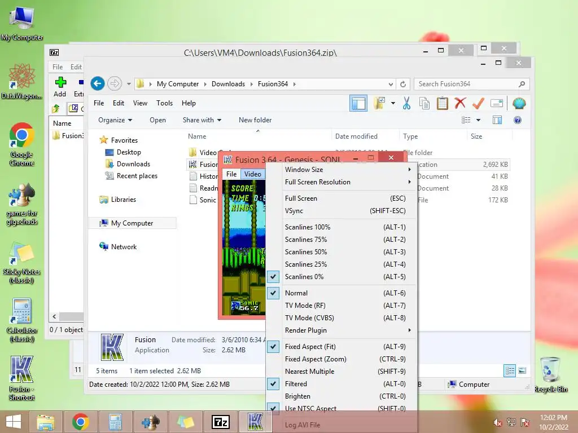Click the muted volume tray icon
578x433 pixels.
[x=498, y=422]
